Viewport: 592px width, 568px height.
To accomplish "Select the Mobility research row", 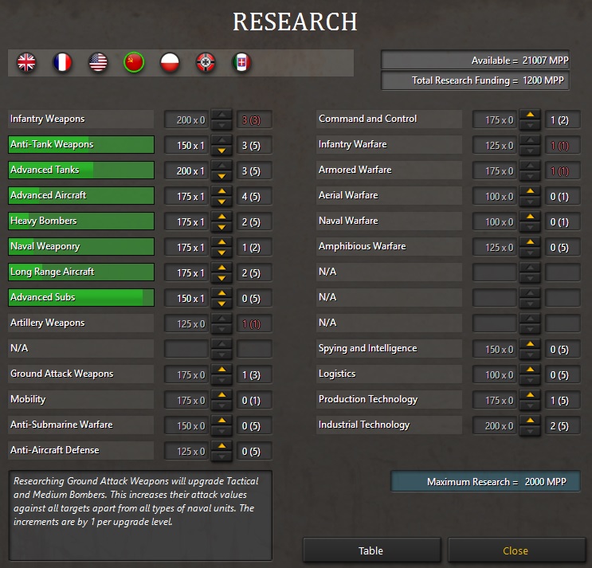I will click(80, 399).
